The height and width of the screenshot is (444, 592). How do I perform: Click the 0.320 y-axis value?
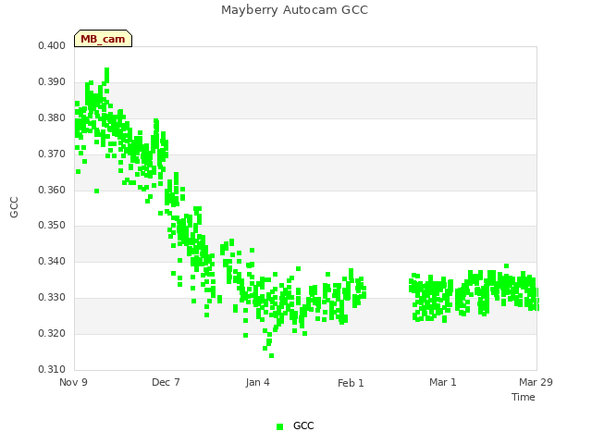(x=52, y=333)
